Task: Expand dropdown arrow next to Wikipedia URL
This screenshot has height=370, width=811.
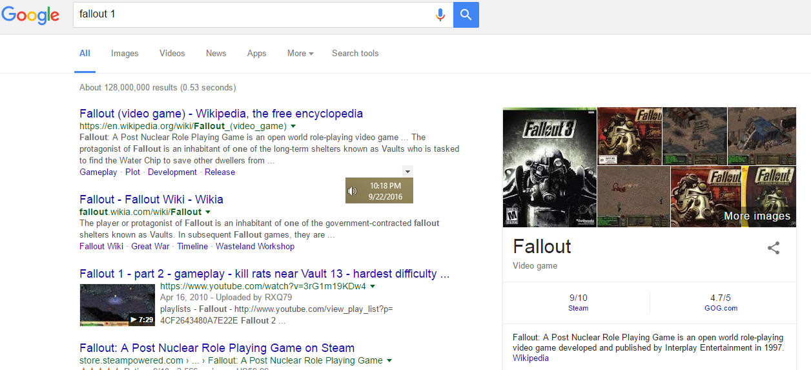Action: pos(293,127)
